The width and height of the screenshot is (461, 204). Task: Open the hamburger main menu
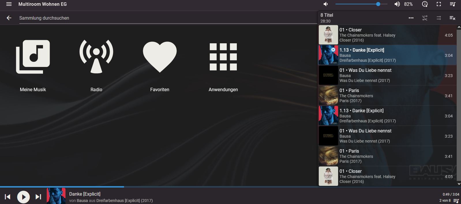click(9, 4)
